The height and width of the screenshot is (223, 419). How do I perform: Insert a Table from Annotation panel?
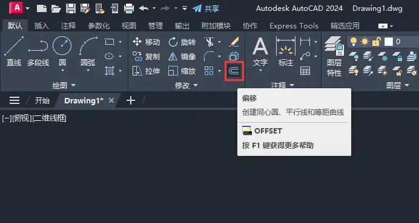point(305,71)
